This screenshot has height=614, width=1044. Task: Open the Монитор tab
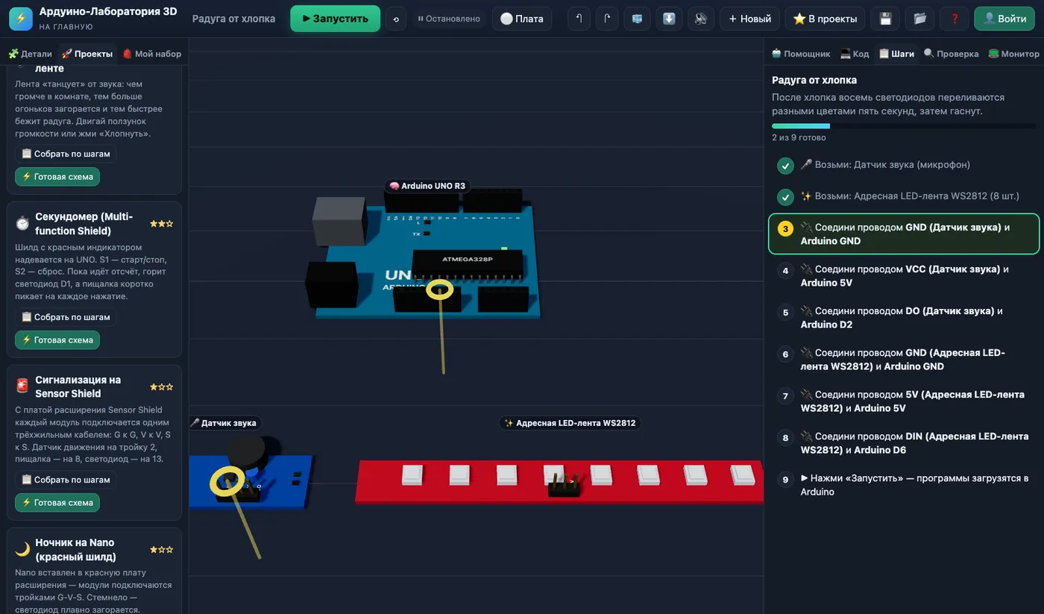(1013, 54)
